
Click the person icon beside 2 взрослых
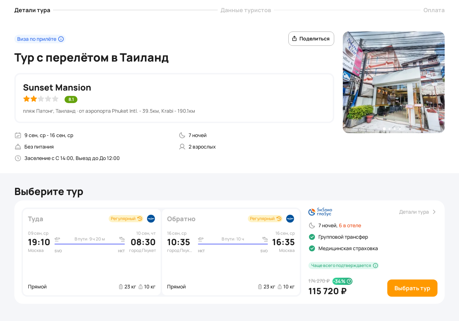tap(182, 147)
